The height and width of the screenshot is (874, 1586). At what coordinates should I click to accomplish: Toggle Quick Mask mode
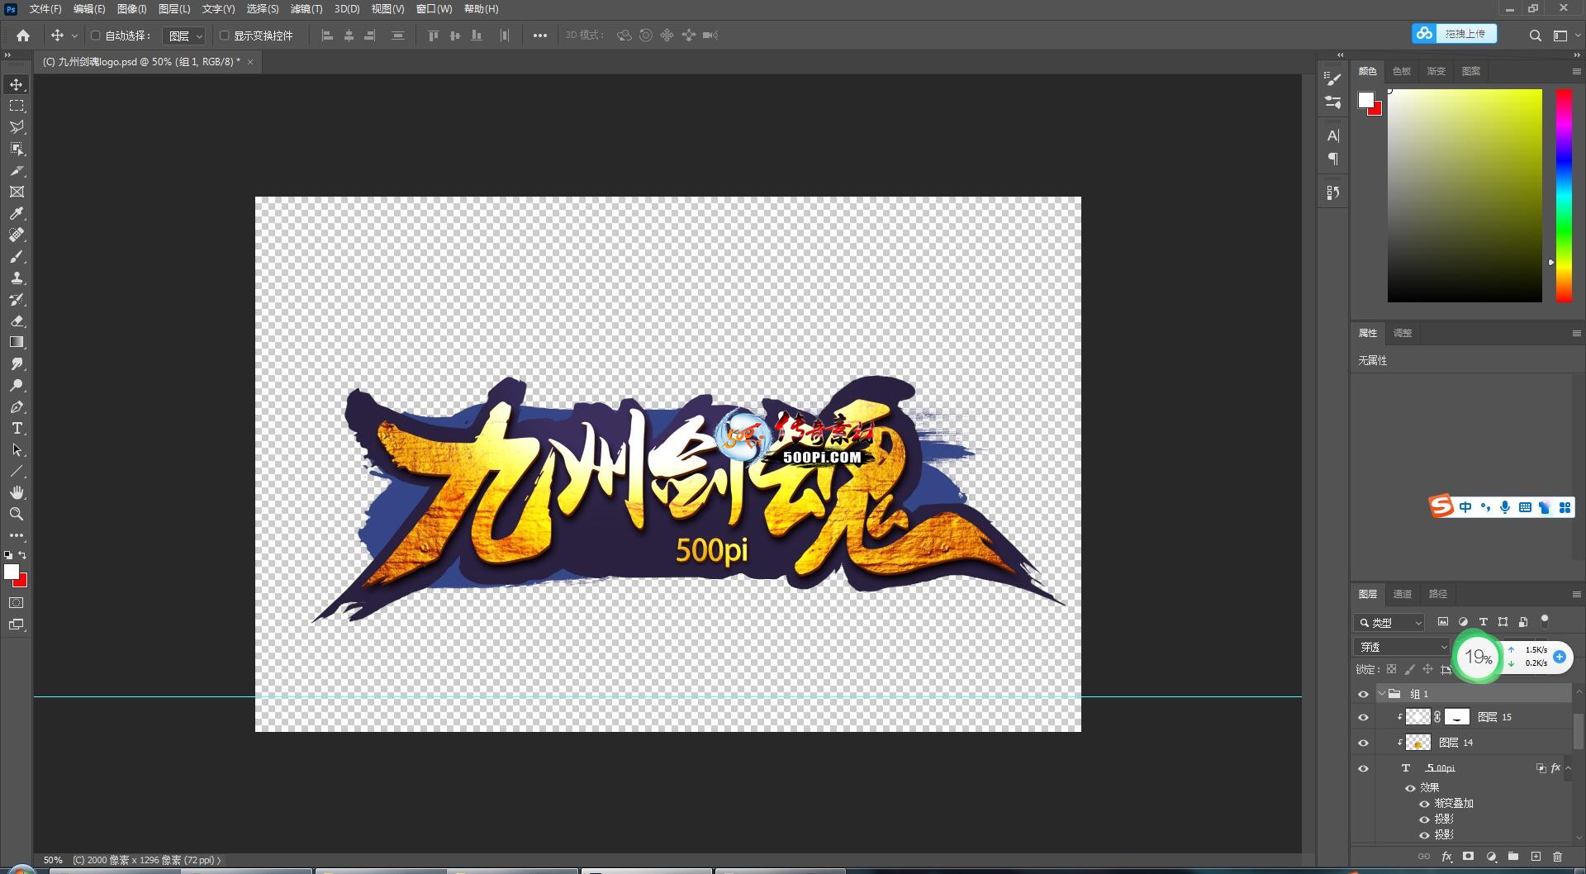(x=17, y=603)
